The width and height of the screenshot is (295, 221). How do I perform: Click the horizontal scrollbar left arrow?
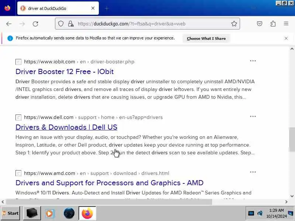3,202
